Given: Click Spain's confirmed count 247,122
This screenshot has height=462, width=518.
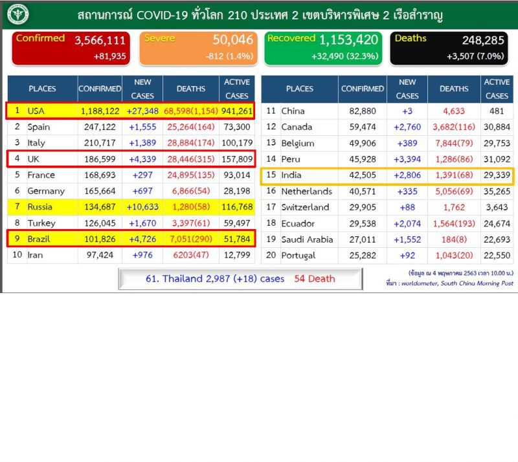Looking at the screenshot, I should [100, 127].
